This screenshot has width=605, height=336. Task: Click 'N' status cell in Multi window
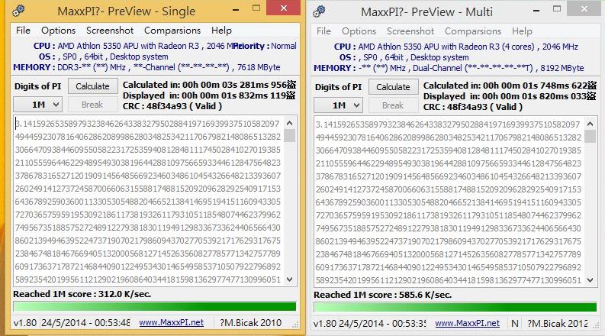coord(515,323)
